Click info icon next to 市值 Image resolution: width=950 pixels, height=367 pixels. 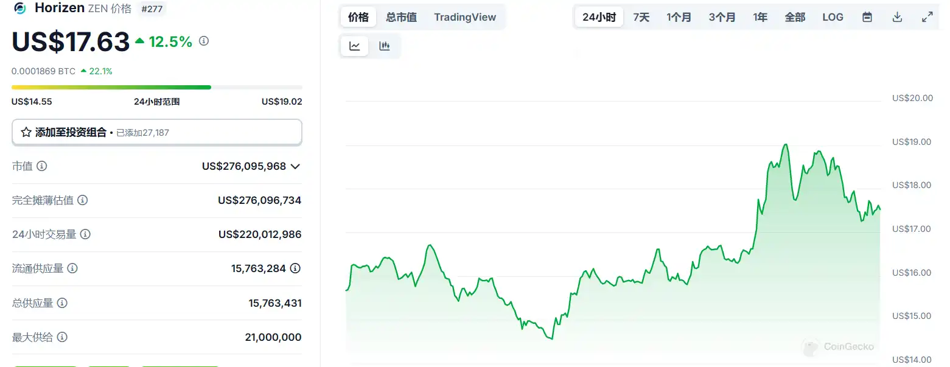click(x=42, y=166)
